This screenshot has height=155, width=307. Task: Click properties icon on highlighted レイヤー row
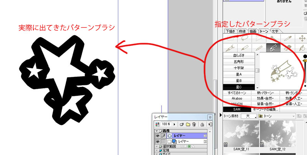click(205, 136)
